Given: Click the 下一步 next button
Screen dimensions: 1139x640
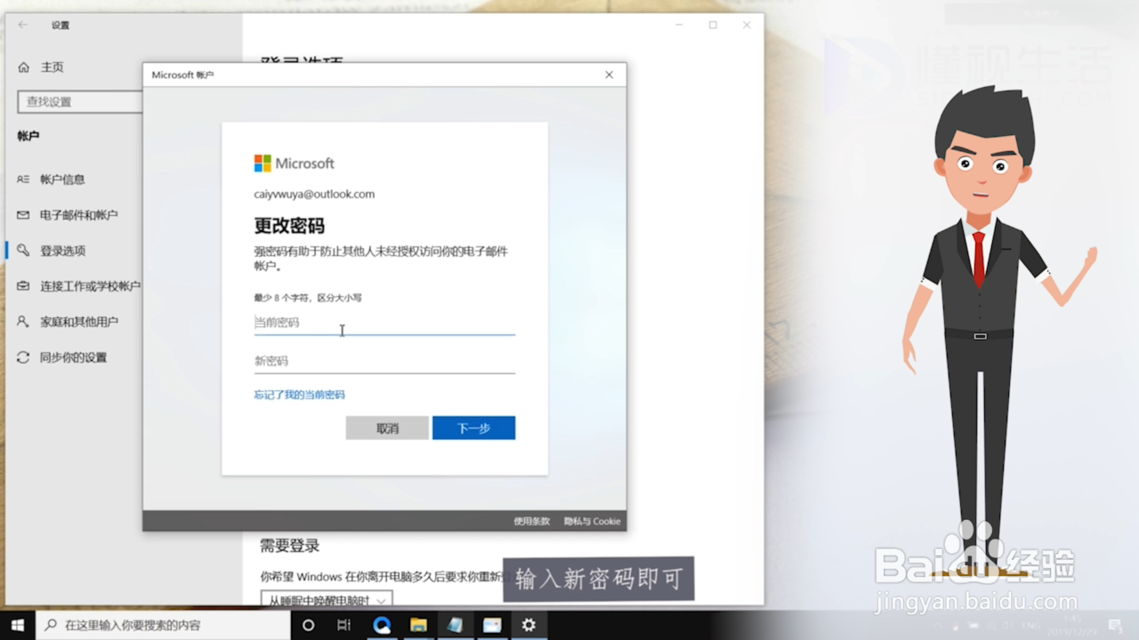Looking at the screenshot, I should (x=473, y=428).
